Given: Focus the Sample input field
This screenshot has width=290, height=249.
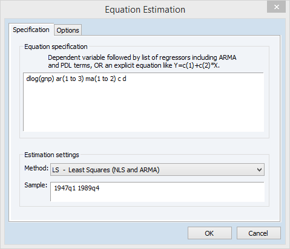Looking at the screenshot, I should 157,192.
